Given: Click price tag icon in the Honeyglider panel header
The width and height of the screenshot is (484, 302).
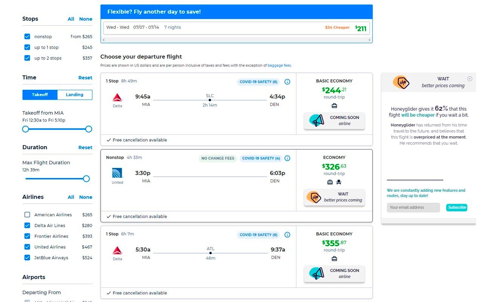Looking at the screenshot, I should point(401,82).
